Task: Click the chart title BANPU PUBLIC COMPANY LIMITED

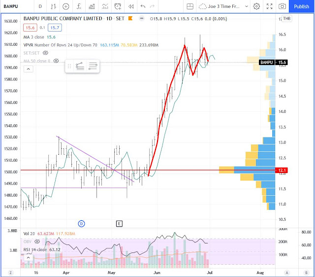Action: coord(63,19)
